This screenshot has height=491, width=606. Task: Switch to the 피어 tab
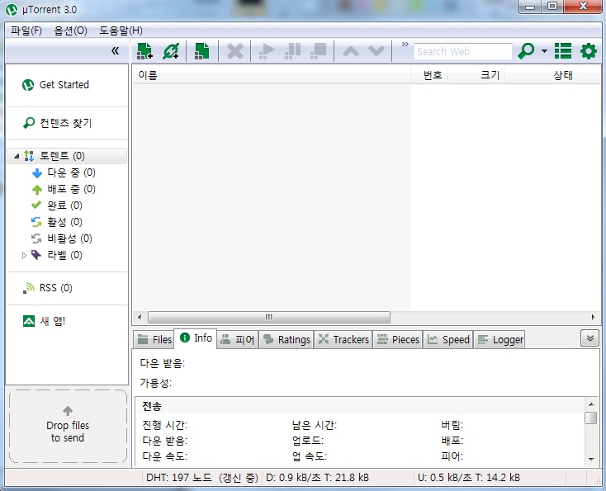[237, 339]
